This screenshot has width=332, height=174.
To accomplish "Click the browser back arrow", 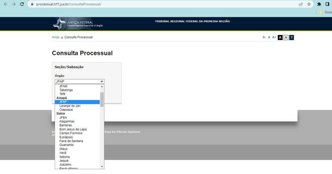I will (6, 4).
